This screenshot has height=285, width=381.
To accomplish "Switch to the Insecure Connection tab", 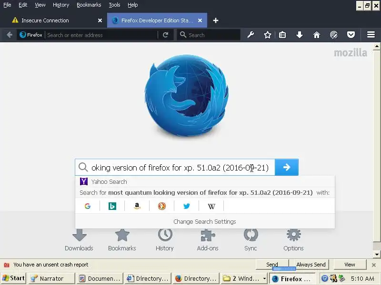I will coord(57,20).
